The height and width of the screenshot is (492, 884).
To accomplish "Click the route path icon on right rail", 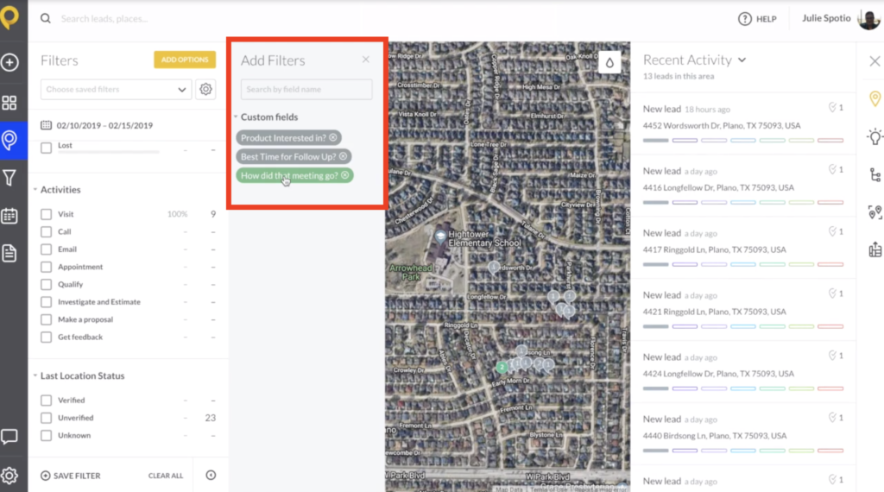I will pos(875,175).
